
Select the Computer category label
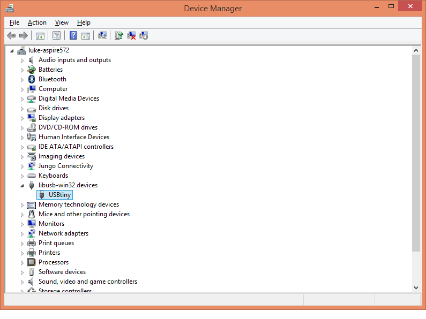tap(53, 89)
